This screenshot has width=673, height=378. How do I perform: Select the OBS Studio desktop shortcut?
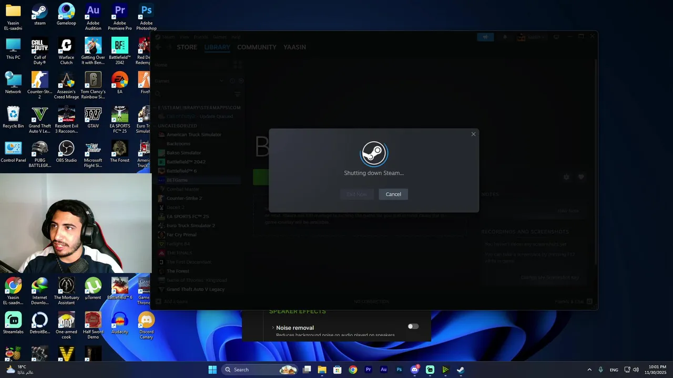pyautogui.click(x=66, y=151)
